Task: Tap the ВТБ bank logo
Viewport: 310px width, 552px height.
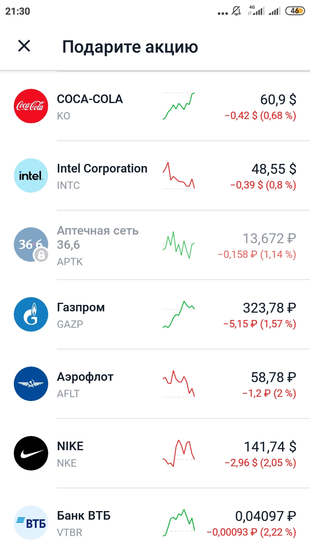Action: (31, 523)
